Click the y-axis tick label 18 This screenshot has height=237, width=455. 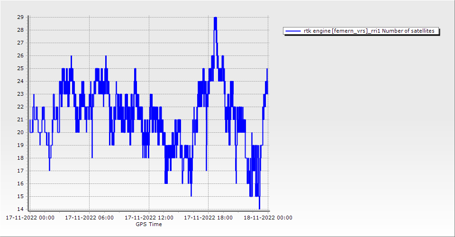[x=20, y=158]
